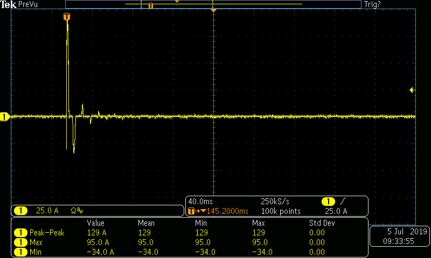Click the 250kS/s sample rate readout
431x258 pixels.
[274, 202]
